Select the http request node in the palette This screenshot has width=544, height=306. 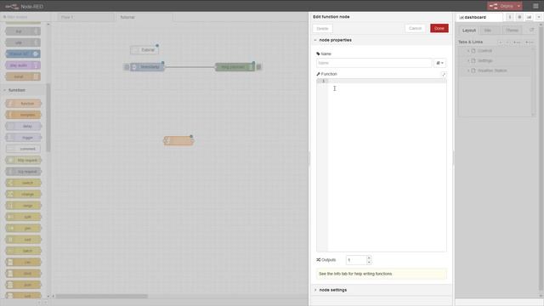(x=23, y=161)
